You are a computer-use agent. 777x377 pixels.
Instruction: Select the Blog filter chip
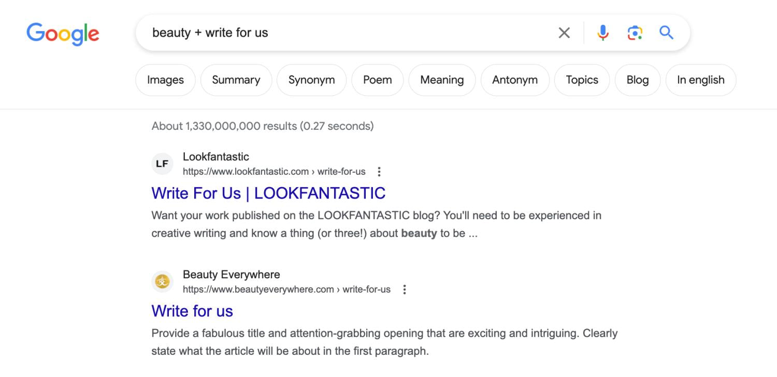[x=638, y=80]
